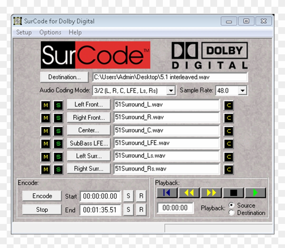Click the C icon next to 51Surround_LFE.wav
The image size is (285, 248).
[229, 143]
